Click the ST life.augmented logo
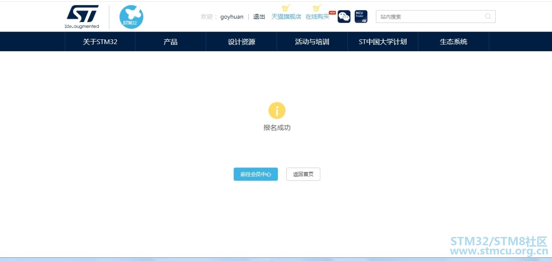Image resolution: width=552 pixels, height=261 pixels. point(82,17)
